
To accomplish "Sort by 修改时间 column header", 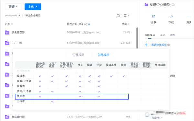I will coord(77,24).
